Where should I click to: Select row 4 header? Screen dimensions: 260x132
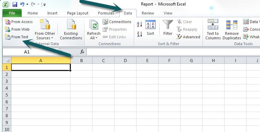click(x=7, y=88)
